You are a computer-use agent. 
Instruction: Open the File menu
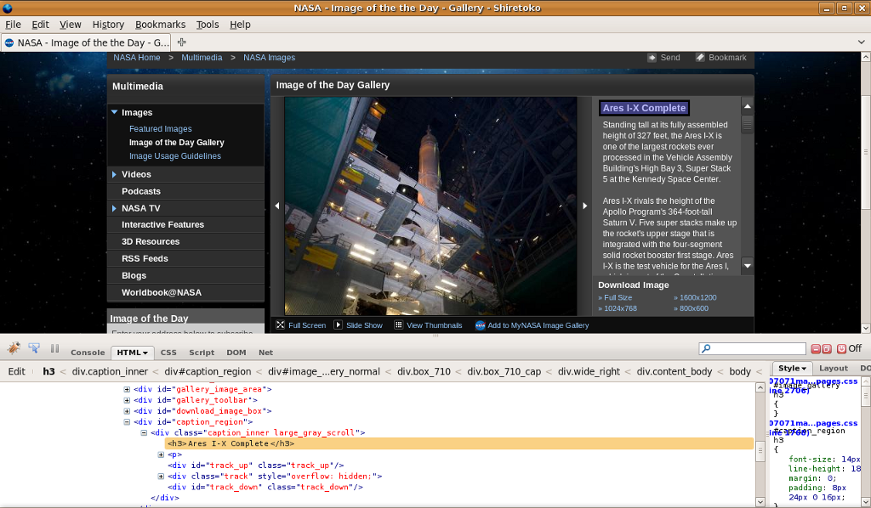[x=13, y=25]
